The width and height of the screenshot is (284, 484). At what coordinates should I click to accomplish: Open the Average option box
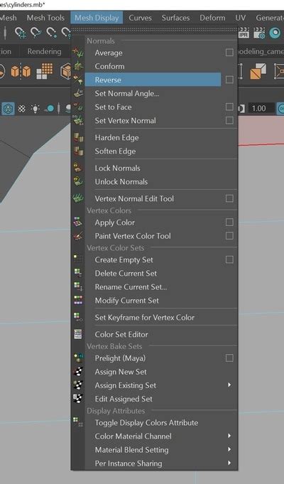[229, 53]
